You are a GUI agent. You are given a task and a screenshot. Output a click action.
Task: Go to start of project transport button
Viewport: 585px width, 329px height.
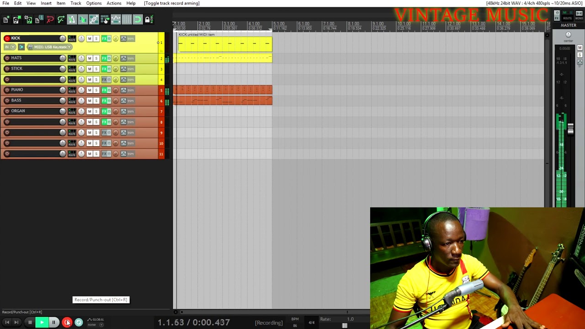[7, 323]
